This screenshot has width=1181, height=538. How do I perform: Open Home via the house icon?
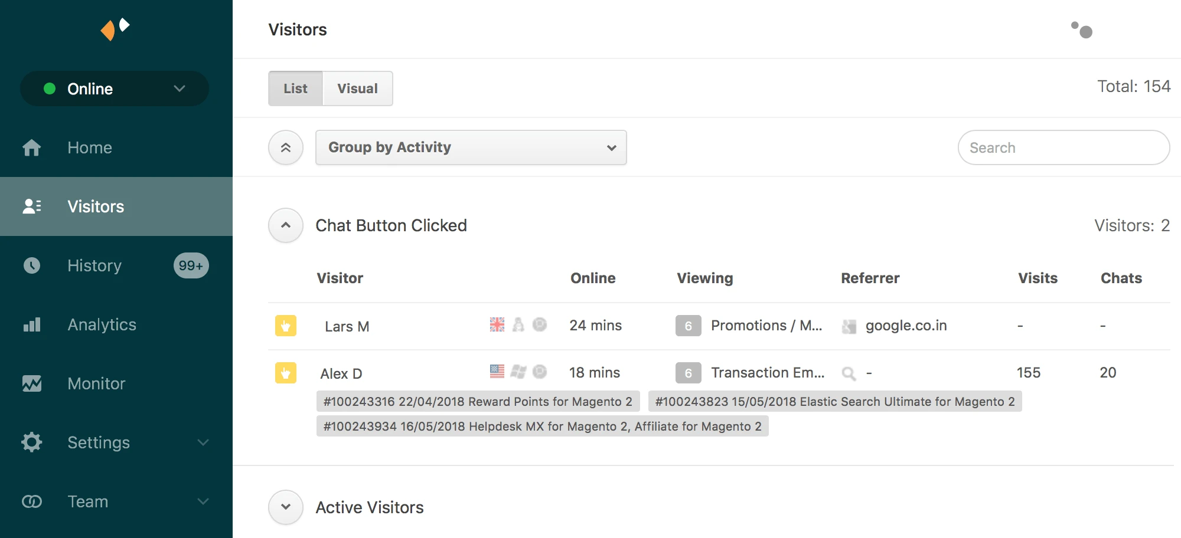pyautogui.click(x=31, y=147)
